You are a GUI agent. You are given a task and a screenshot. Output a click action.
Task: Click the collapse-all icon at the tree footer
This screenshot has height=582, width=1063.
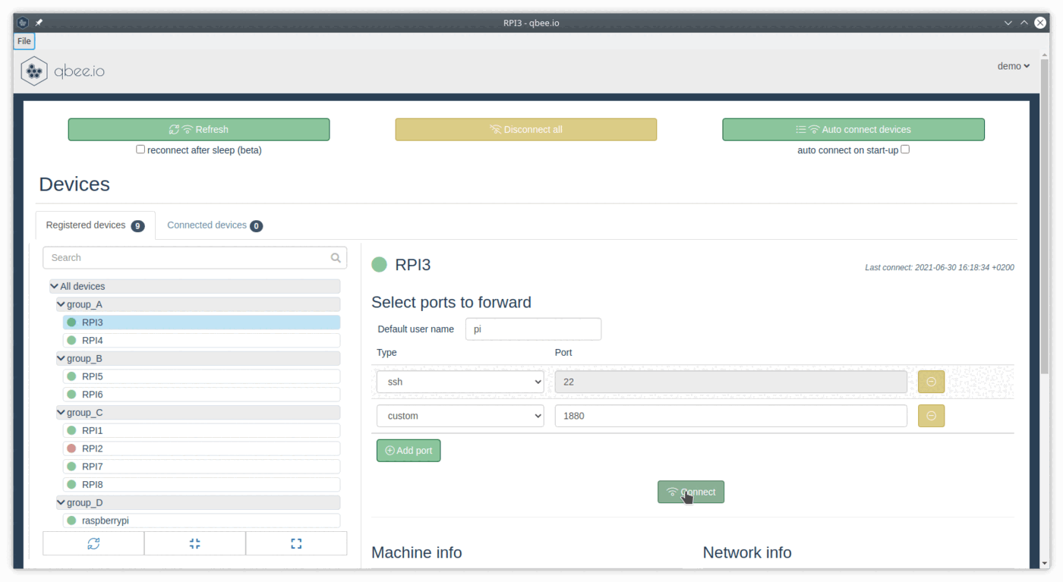(194, 543)
